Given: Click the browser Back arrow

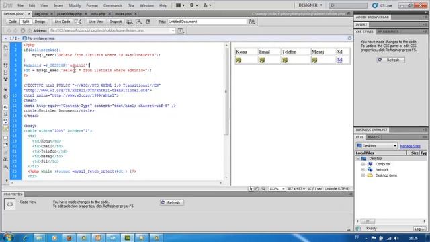Looking at the screenshot, I should [9, 31].
